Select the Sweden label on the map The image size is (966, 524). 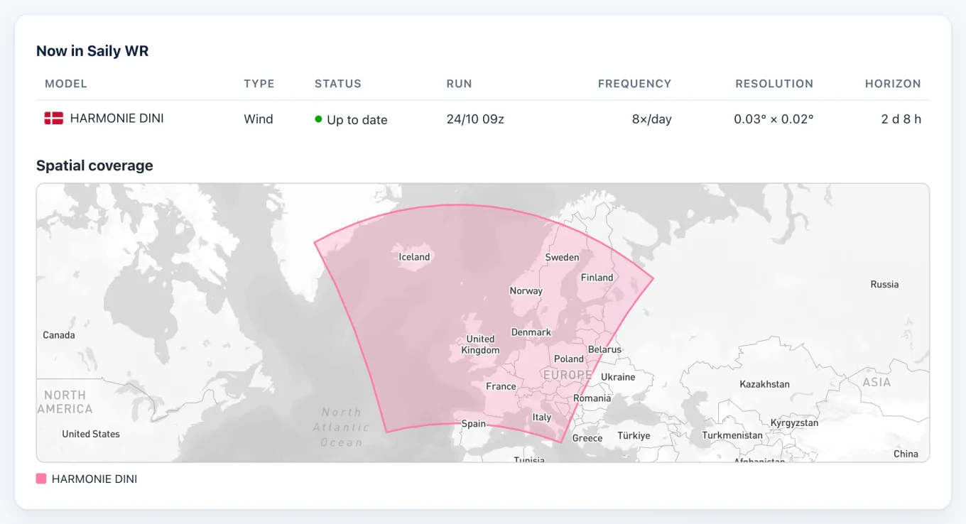562,257
